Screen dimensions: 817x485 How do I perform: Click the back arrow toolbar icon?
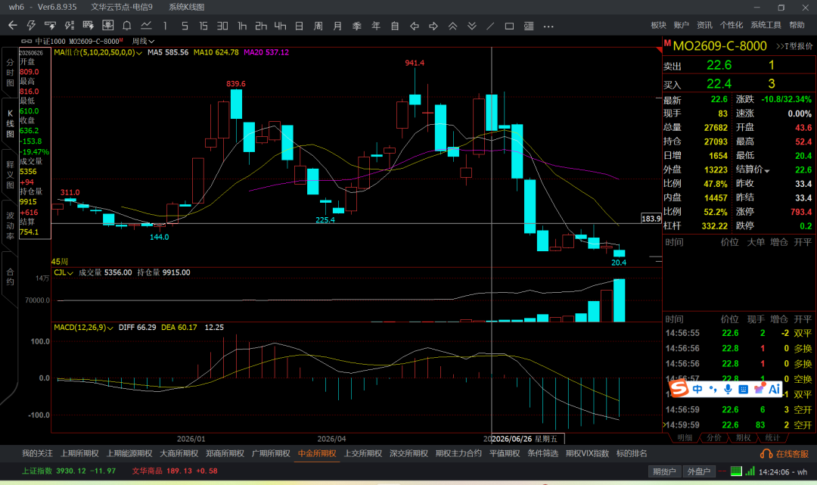[x=13, y=26]
